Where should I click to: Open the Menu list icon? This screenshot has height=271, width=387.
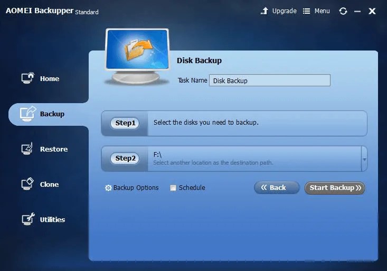point(306,11)
